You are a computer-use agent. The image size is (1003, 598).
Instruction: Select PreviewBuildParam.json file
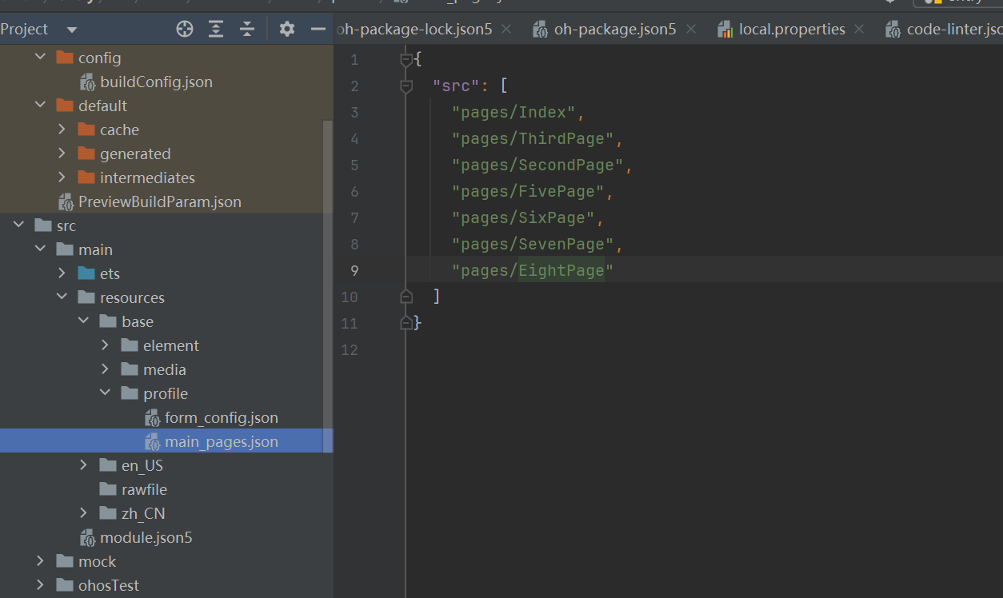coord(159,201)
